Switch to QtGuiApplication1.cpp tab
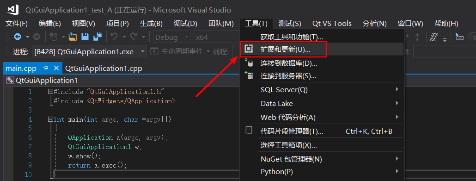476x181 pixels. (x=104, y=69)
